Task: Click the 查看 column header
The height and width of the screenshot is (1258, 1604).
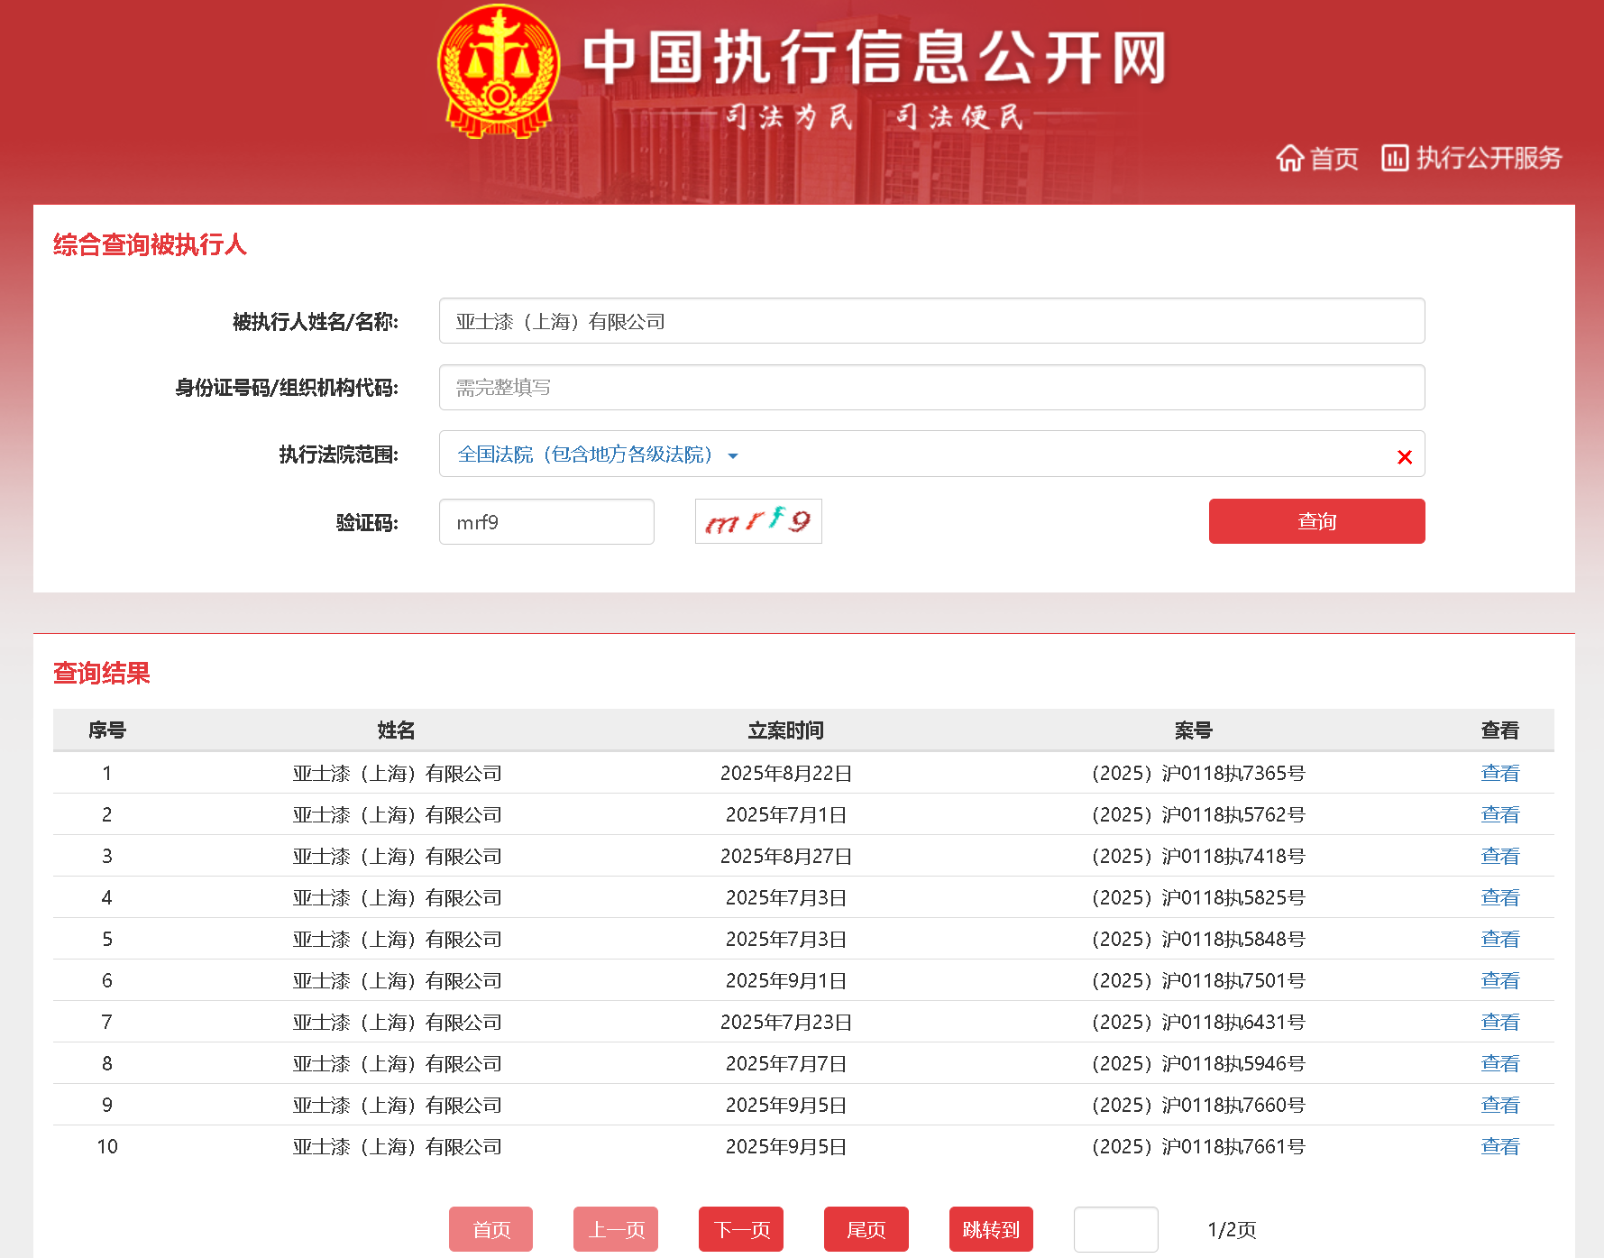Action: [x=1499, y=730]
